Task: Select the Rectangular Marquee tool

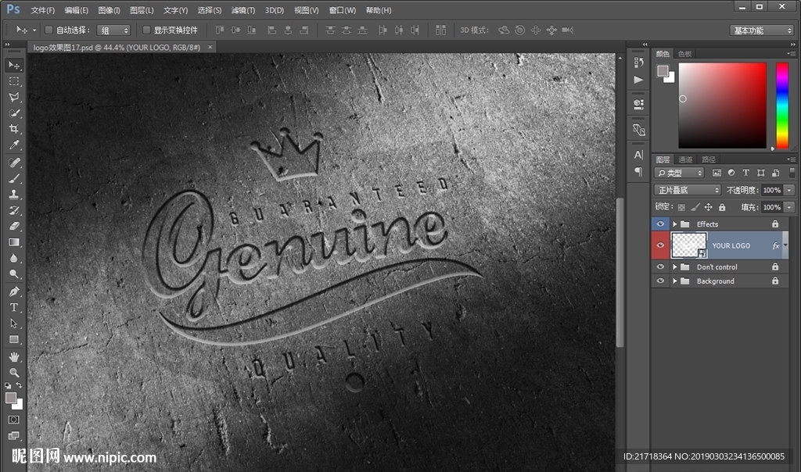Action: click(14, 81)
